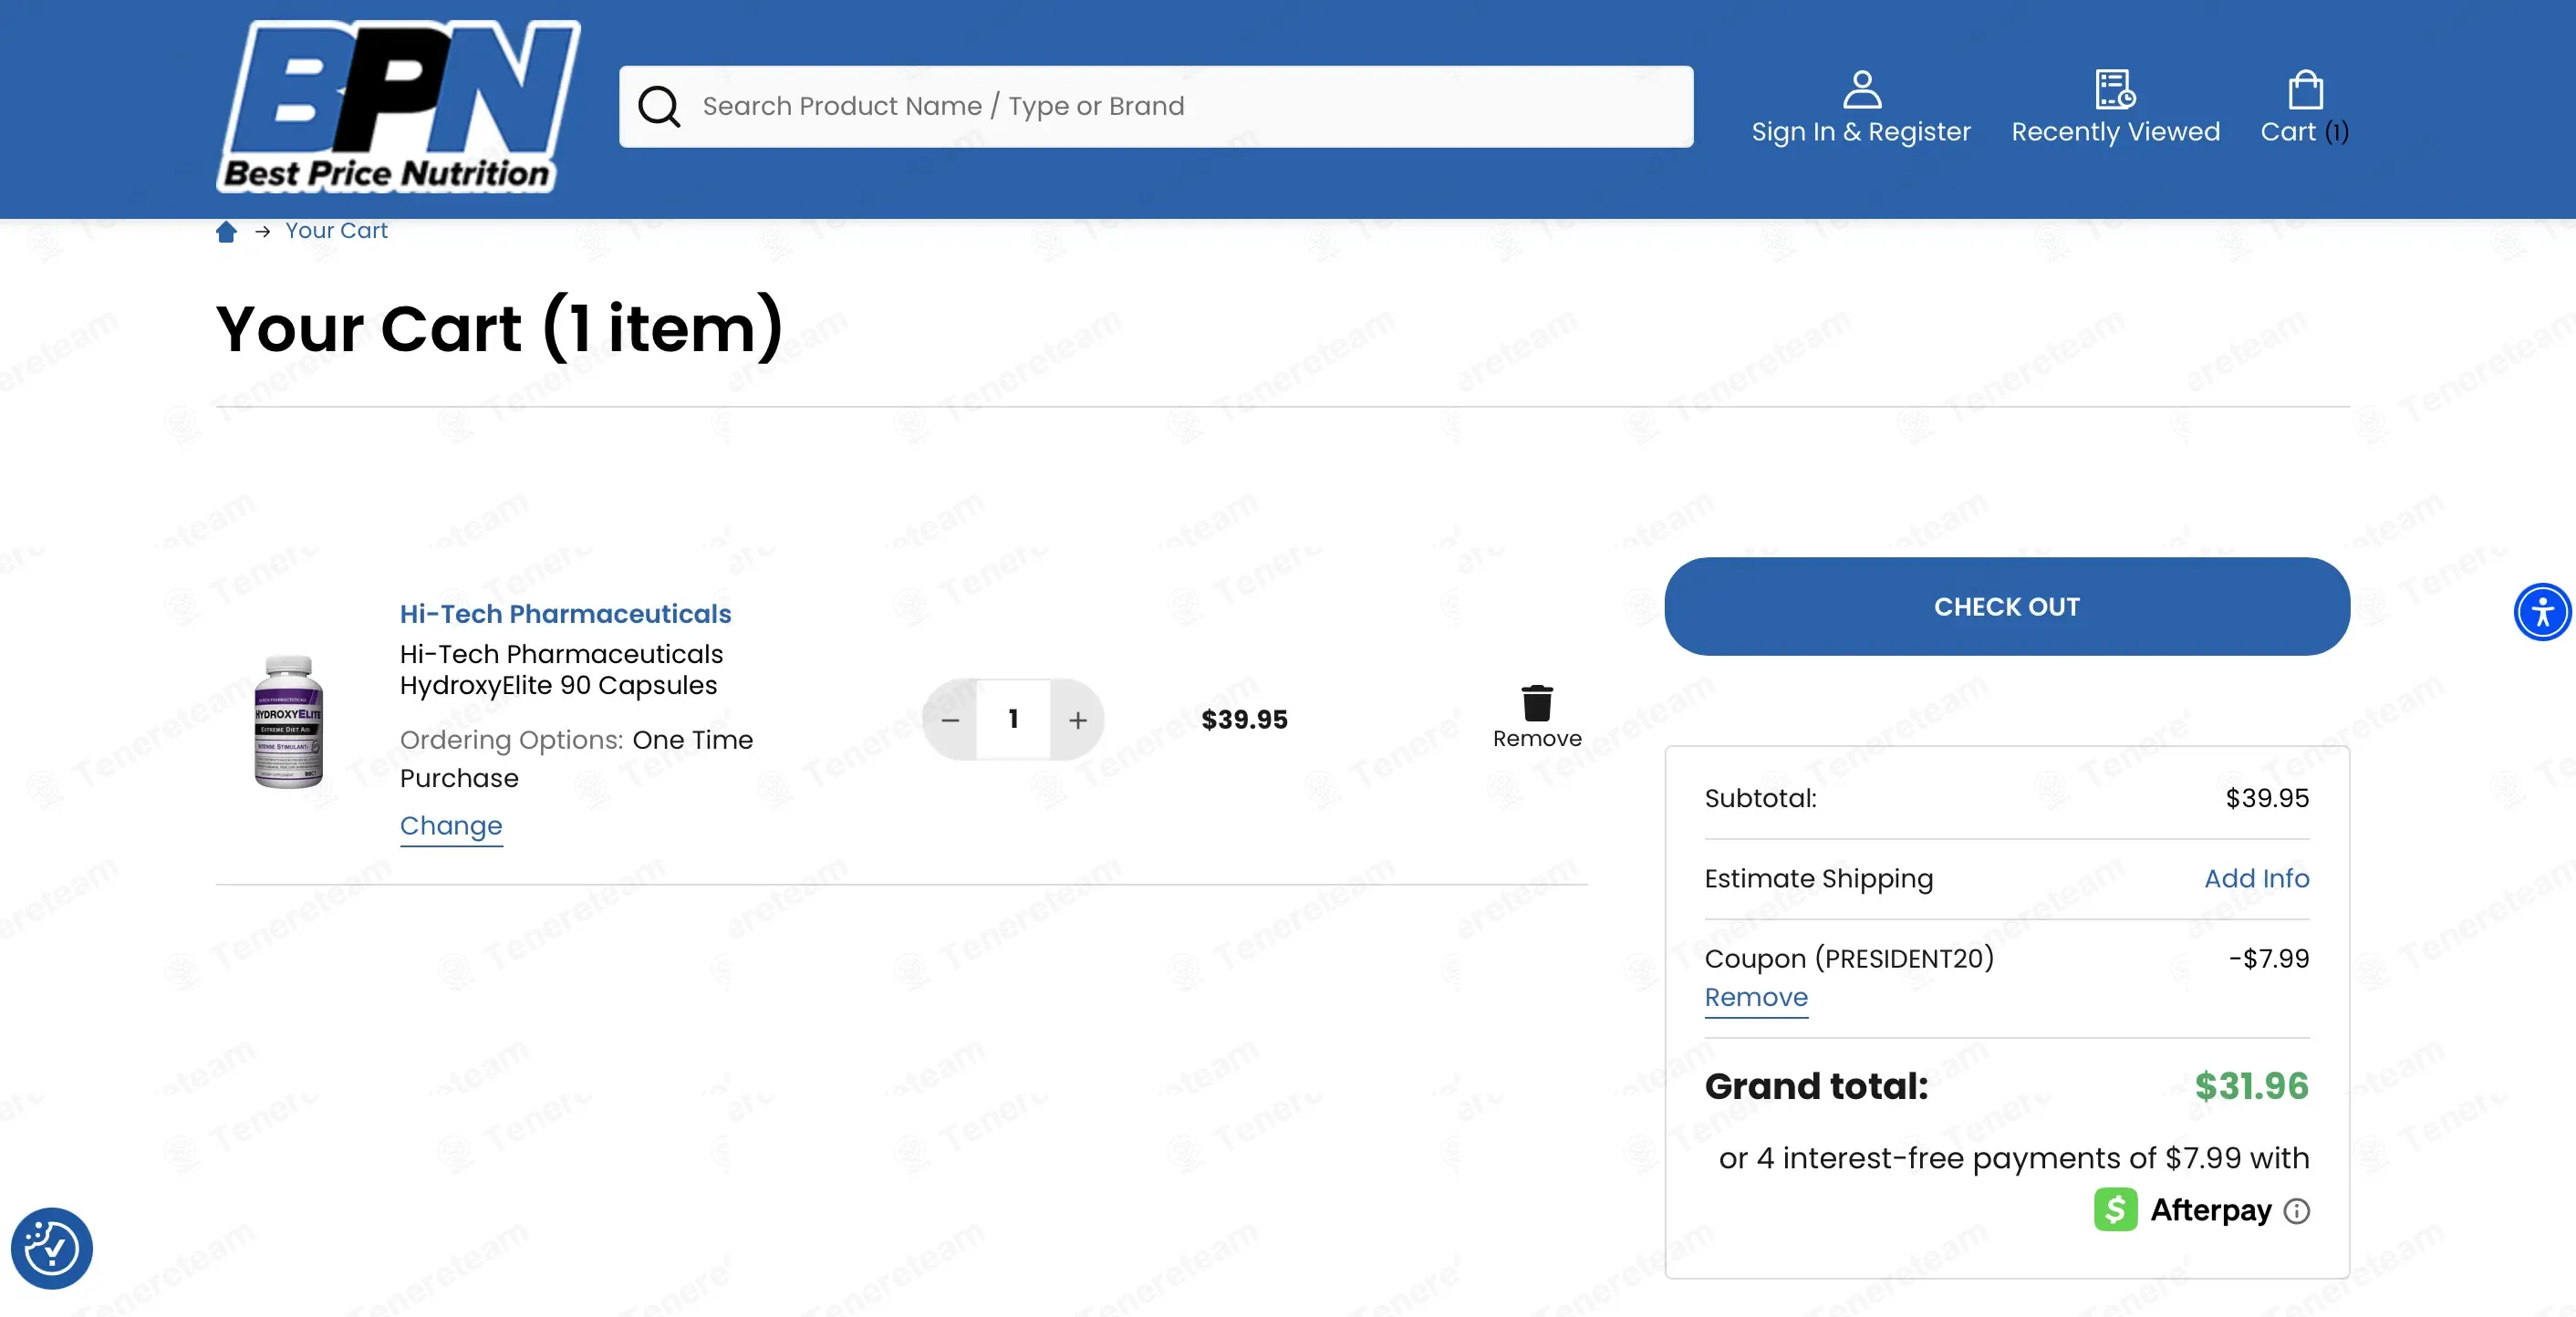
Task: Click the search magnifier icon
Action: [659, 106]
